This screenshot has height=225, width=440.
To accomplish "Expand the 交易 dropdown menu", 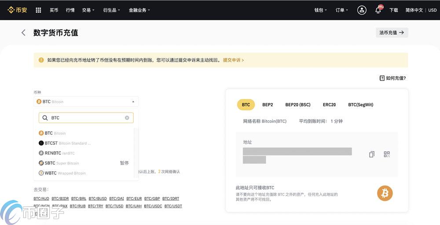I will coord(88,10).
